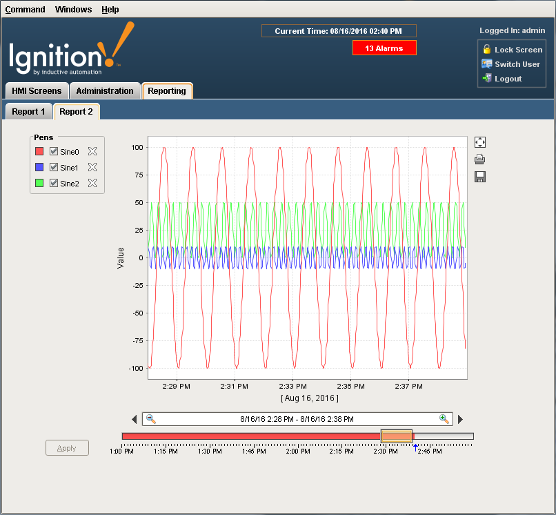Click the date range field showing 2:28 PM - 2:38 PM
Screen dimensions: 556x515
(298, 418)
